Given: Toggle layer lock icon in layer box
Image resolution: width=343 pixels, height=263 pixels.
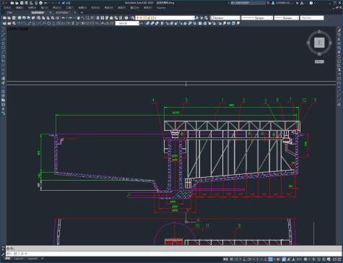Looking at the screenshot, I should (x=149, y=18).
